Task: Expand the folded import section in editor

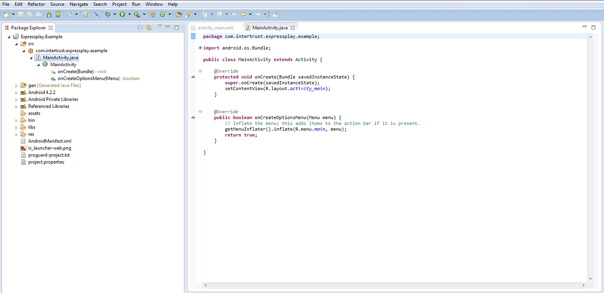Action: pyautogui.click(x=200, y=48)
